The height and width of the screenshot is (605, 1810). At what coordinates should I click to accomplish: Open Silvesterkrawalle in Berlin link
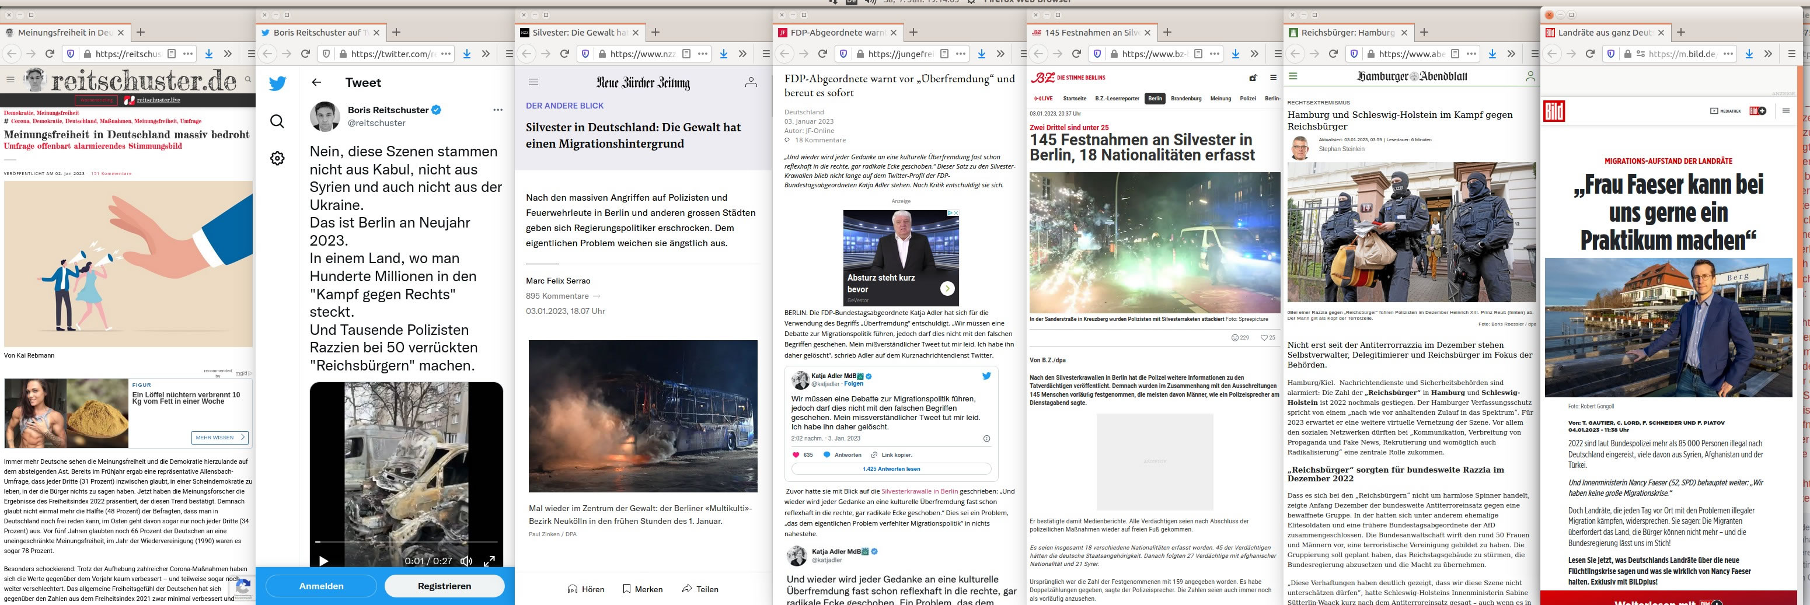click(x=919, y=491)
